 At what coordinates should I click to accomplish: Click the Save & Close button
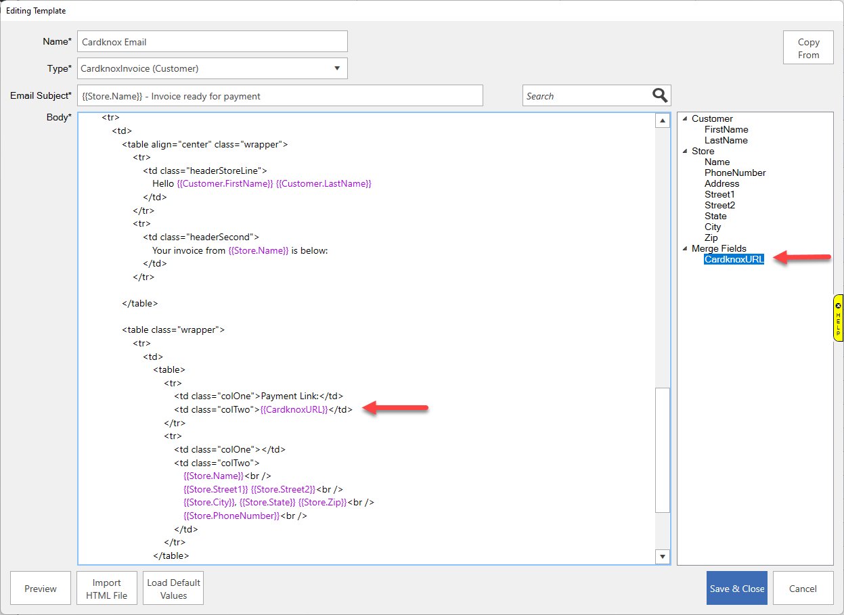click(x=736, y=589)
